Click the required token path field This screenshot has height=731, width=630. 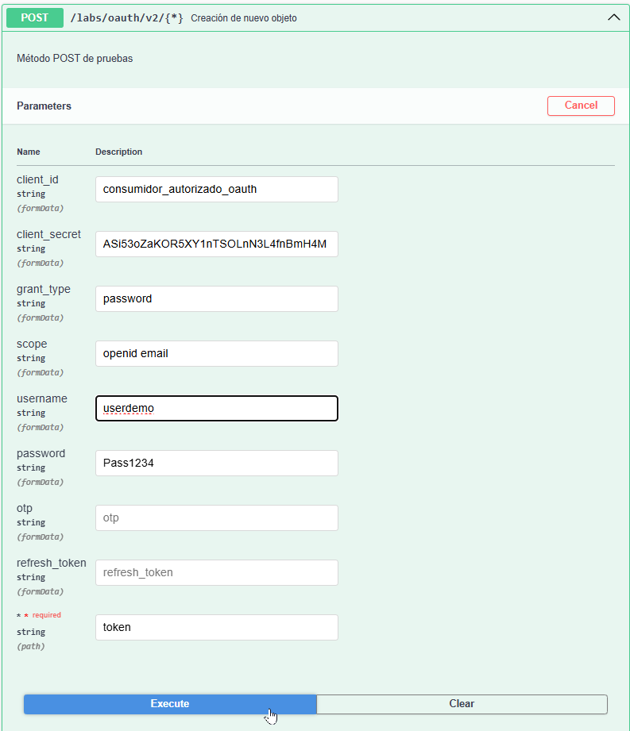tap(216, 627)
